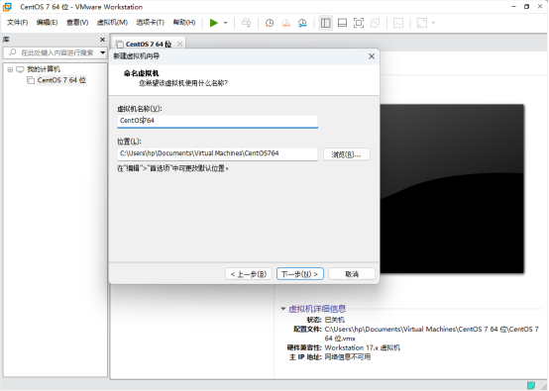Collapse the 我的计算机 tree node

coord(10,69)
